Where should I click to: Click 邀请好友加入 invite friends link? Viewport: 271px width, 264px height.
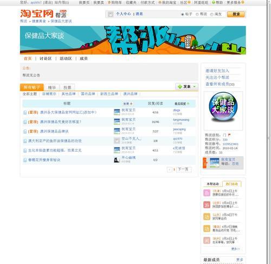217,71
